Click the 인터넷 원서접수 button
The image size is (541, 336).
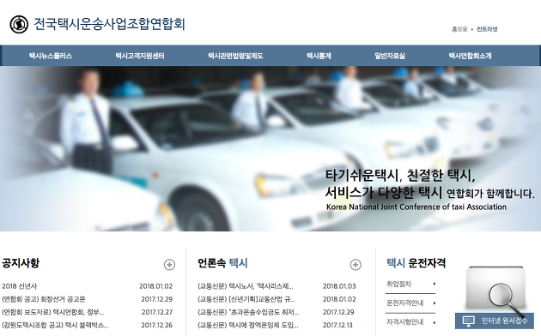(x=495, y=321)
